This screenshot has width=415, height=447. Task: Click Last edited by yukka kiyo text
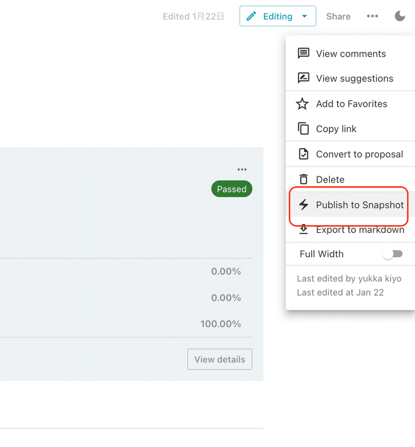click(x=349, y=278)
